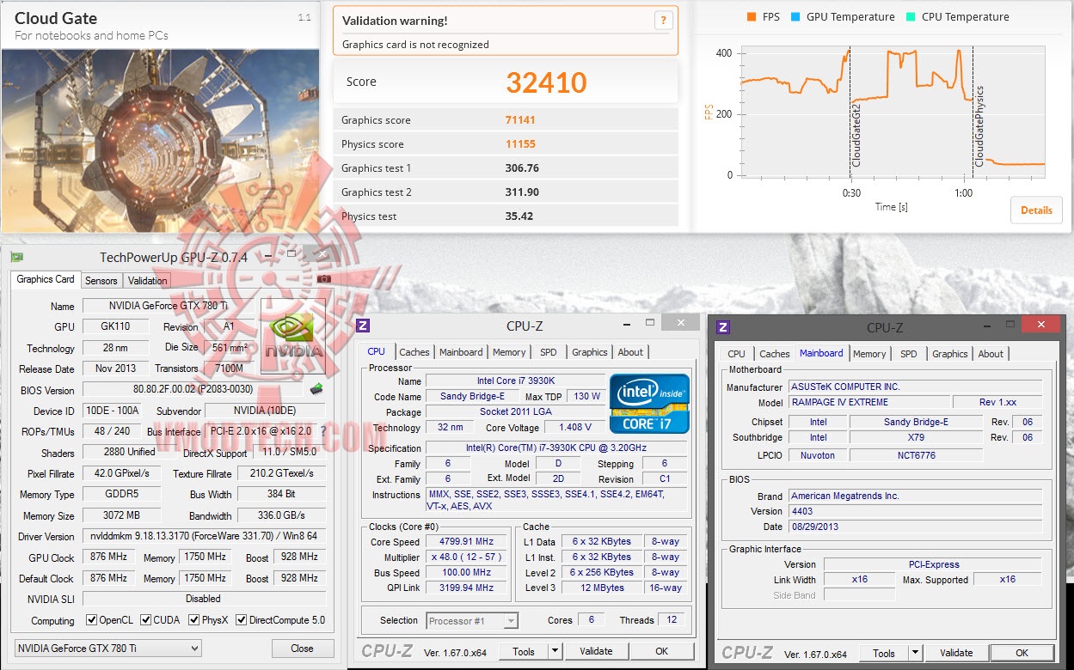The height and width of the screenshot is (670, 1074).
Task: Click Validate in the CPU-Z CPU window
Action: [596, 651]
